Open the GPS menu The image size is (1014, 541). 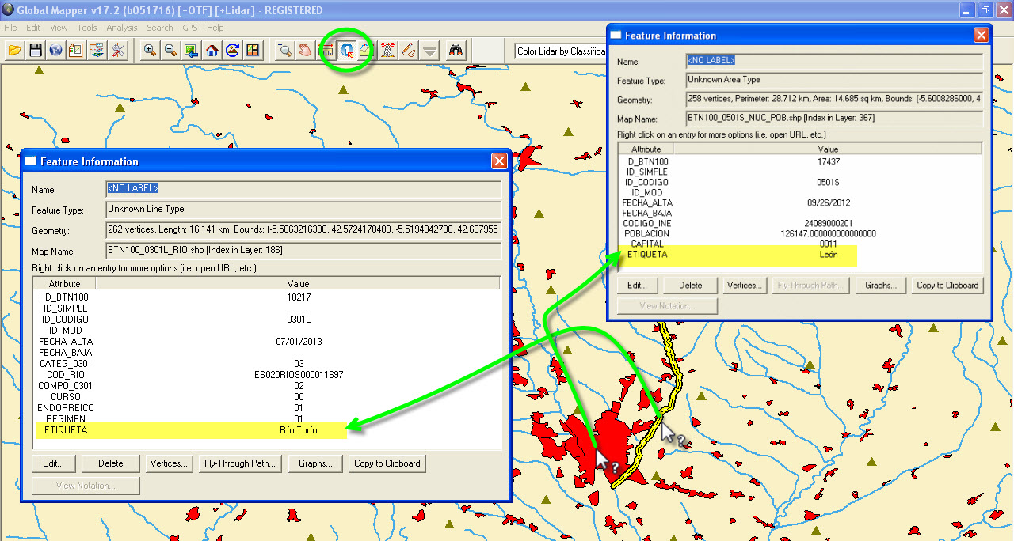189,27
